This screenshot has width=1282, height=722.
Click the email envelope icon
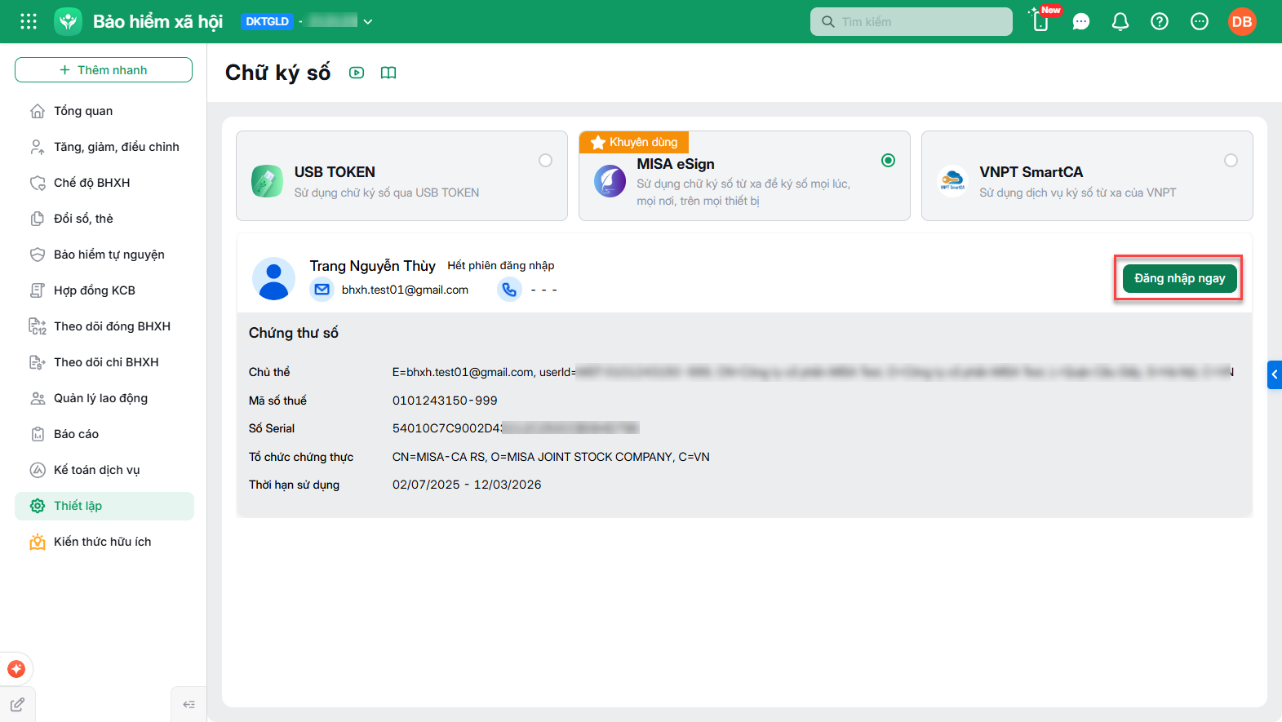coord(322,290)
